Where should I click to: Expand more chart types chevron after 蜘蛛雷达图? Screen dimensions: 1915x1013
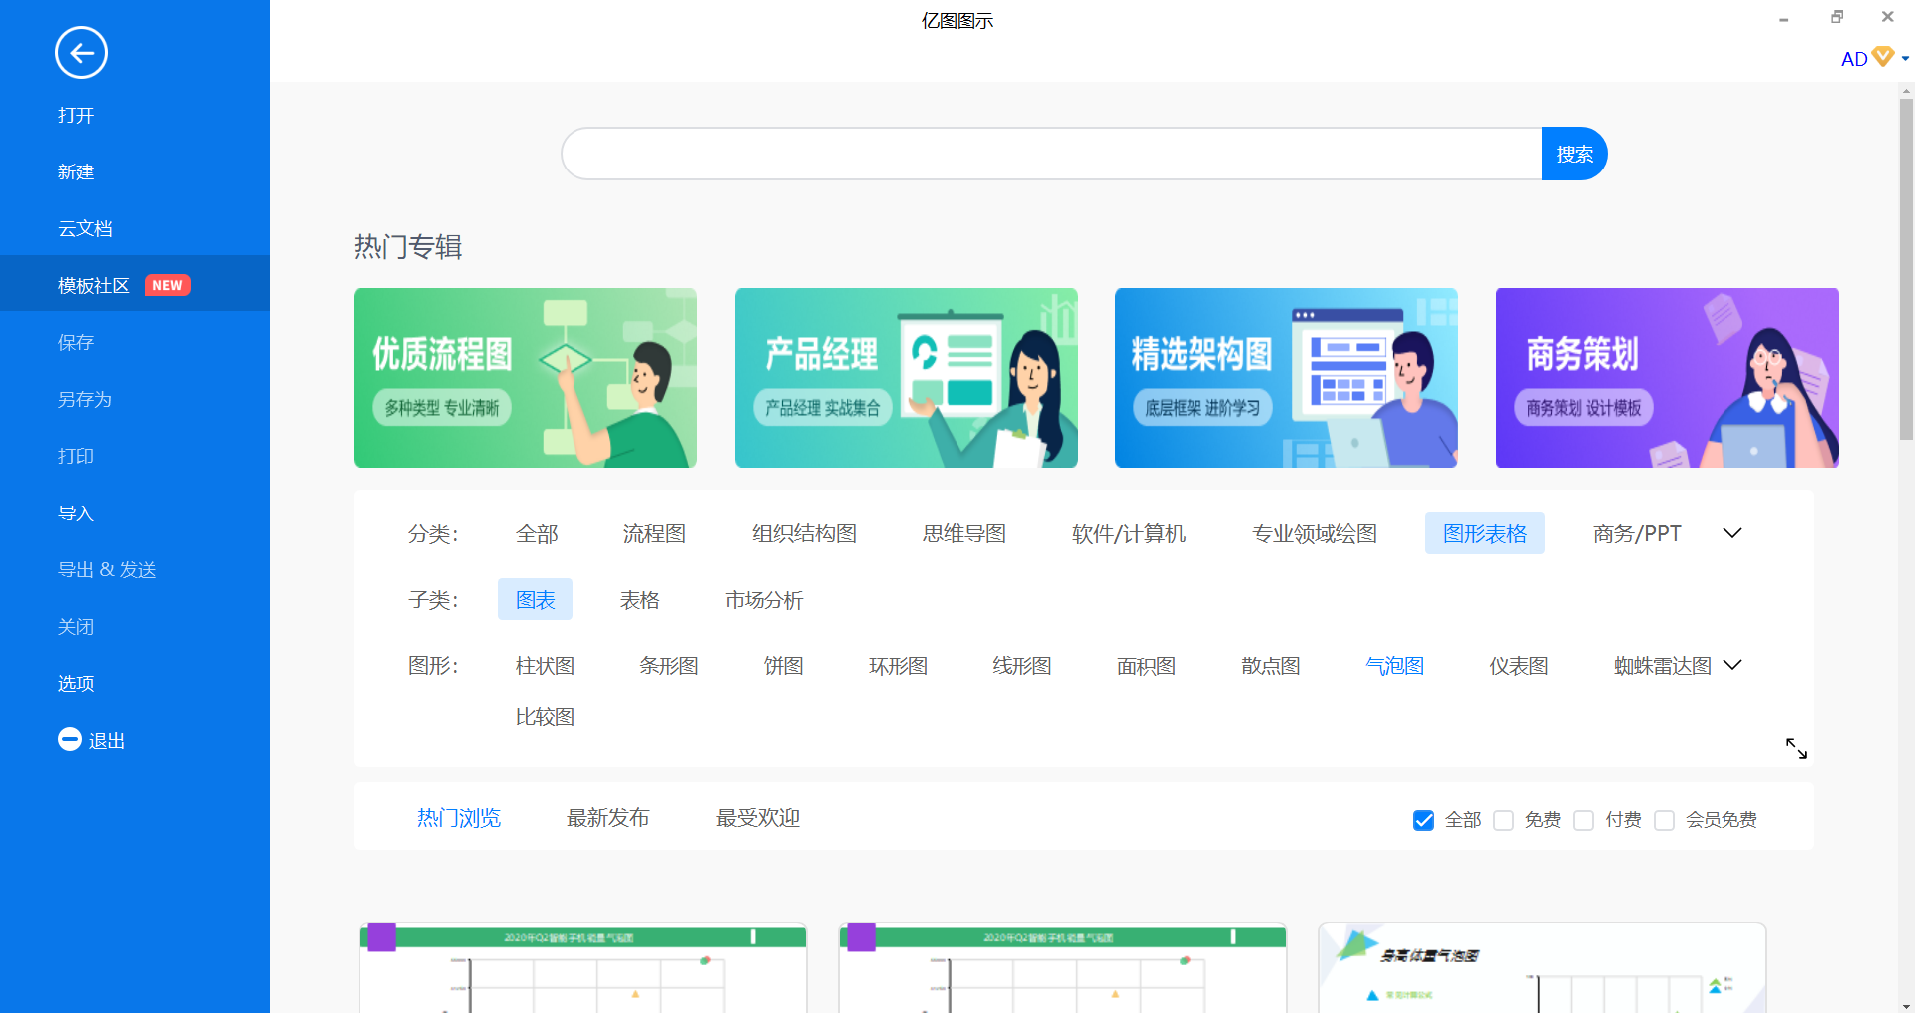pos(1732,665)
